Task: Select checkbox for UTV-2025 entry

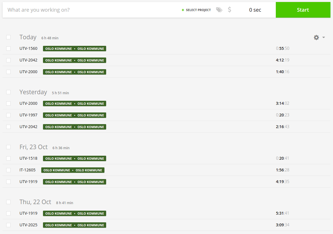Action: (x=9, y=225)
